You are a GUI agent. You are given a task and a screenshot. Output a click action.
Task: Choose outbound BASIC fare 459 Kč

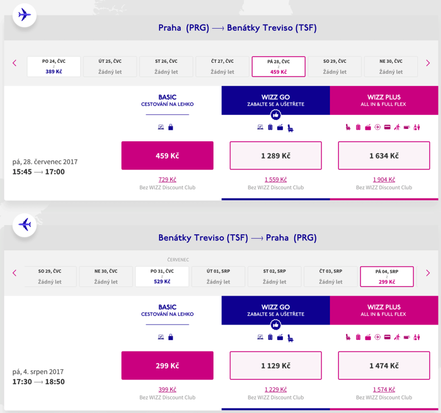pos(167,156)
